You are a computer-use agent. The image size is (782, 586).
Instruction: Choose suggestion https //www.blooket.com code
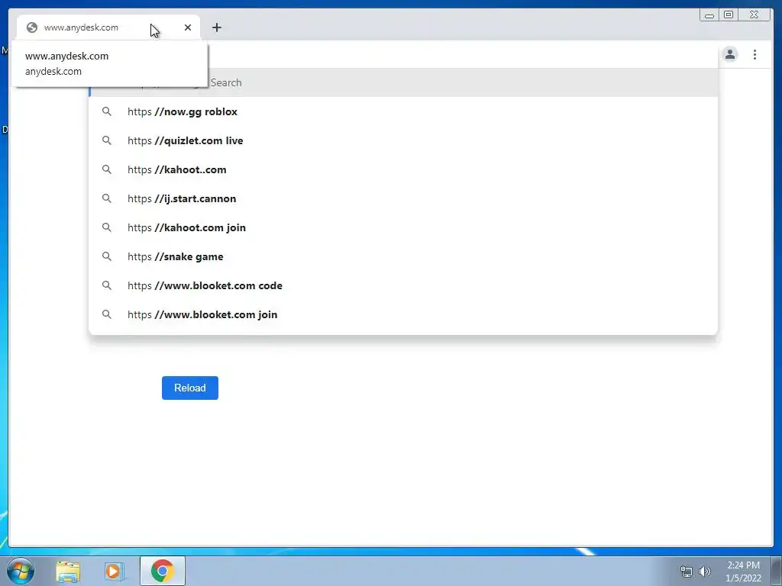(403, 285)
